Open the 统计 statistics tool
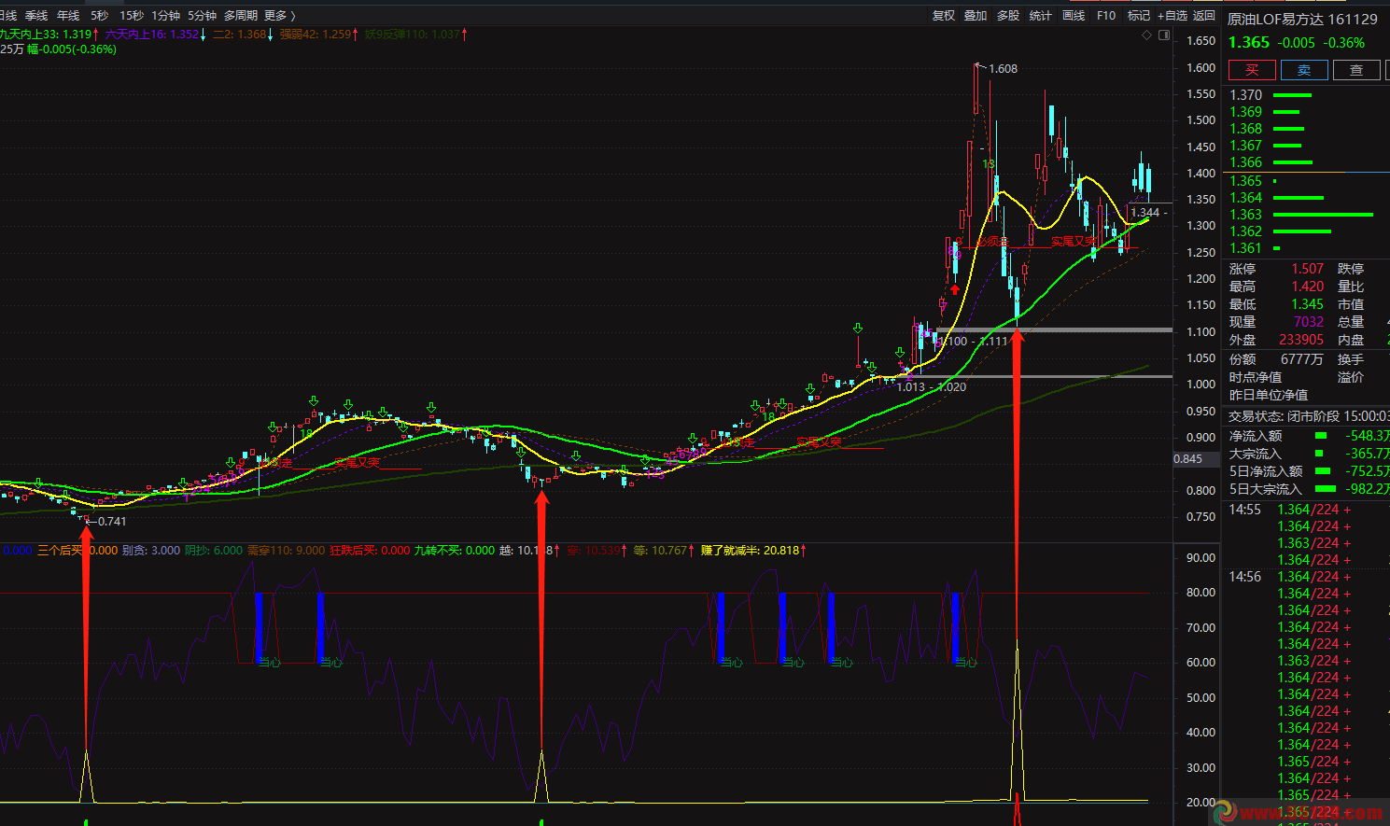 pos(1040,15)
